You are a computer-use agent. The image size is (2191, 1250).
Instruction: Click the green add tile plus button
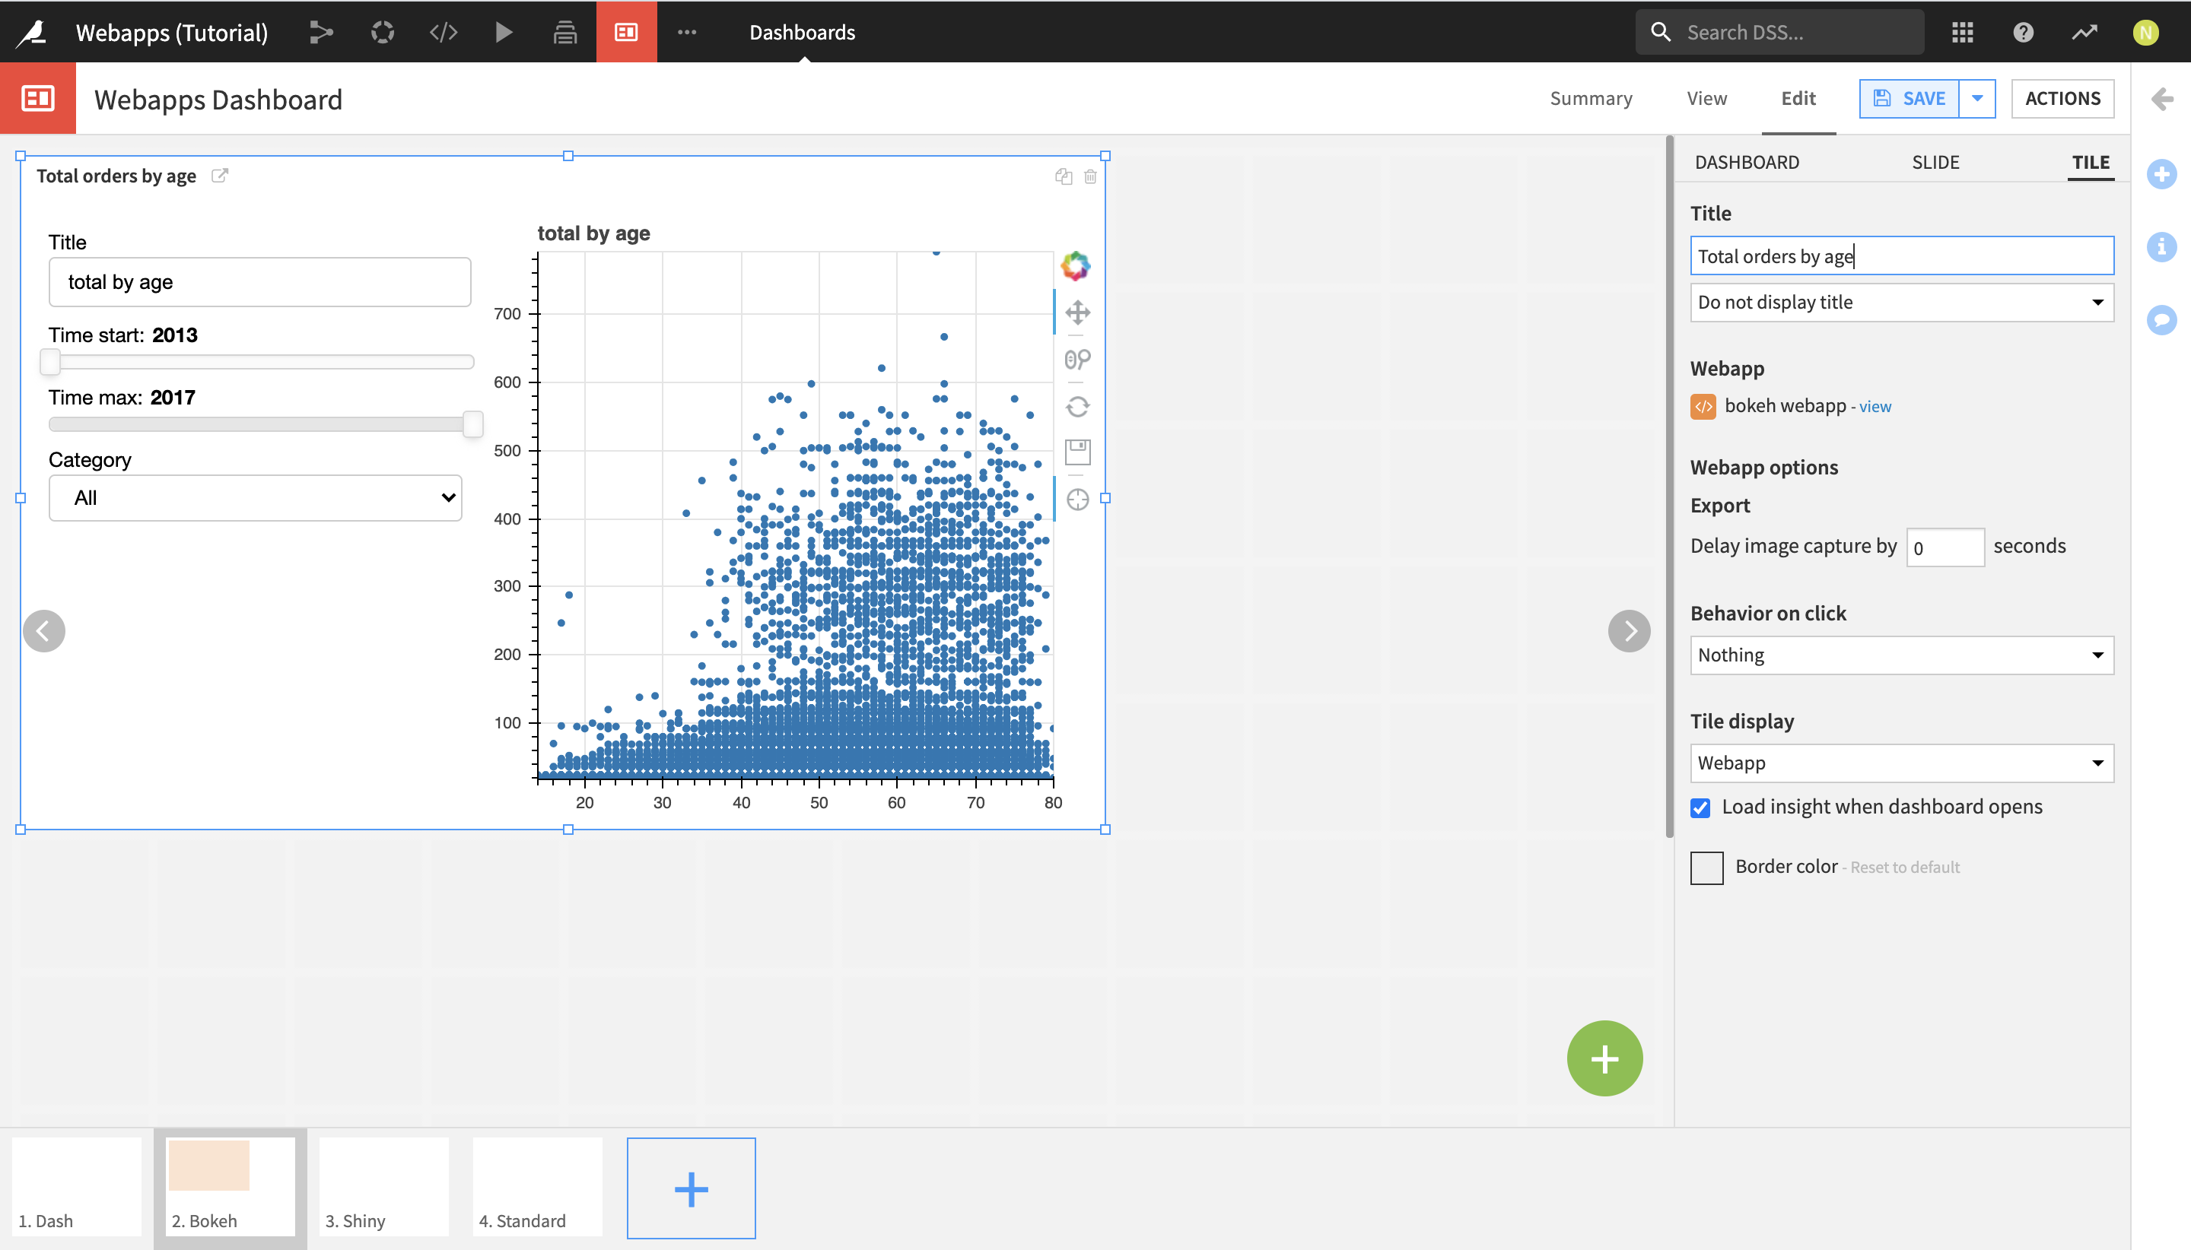click(x=1604, y=1058)
